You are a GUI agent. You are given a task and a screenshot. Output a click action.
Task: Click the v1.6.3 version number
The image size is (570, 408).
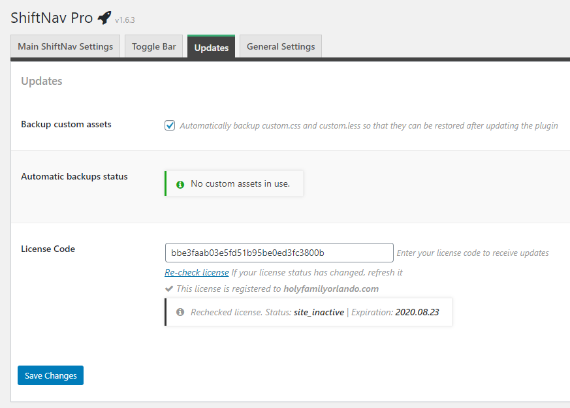tap(125, 20)
